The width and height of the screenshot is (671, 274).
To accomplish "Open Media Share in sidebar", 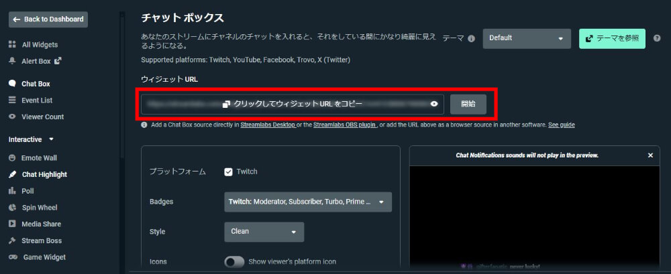I will pyautogui.click(x=41, y=224).
